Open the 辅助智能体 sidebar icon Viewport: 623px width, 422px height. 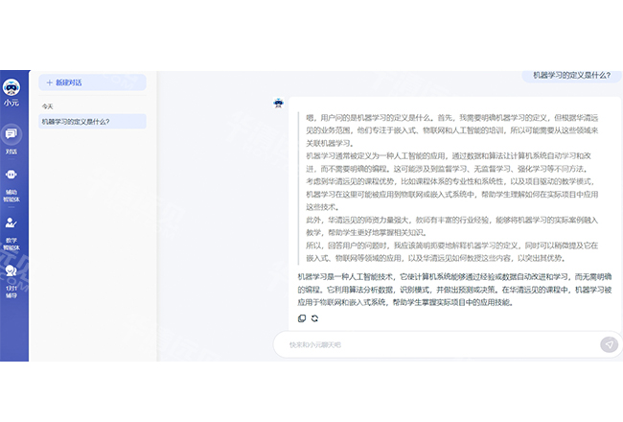click(12, 175)
